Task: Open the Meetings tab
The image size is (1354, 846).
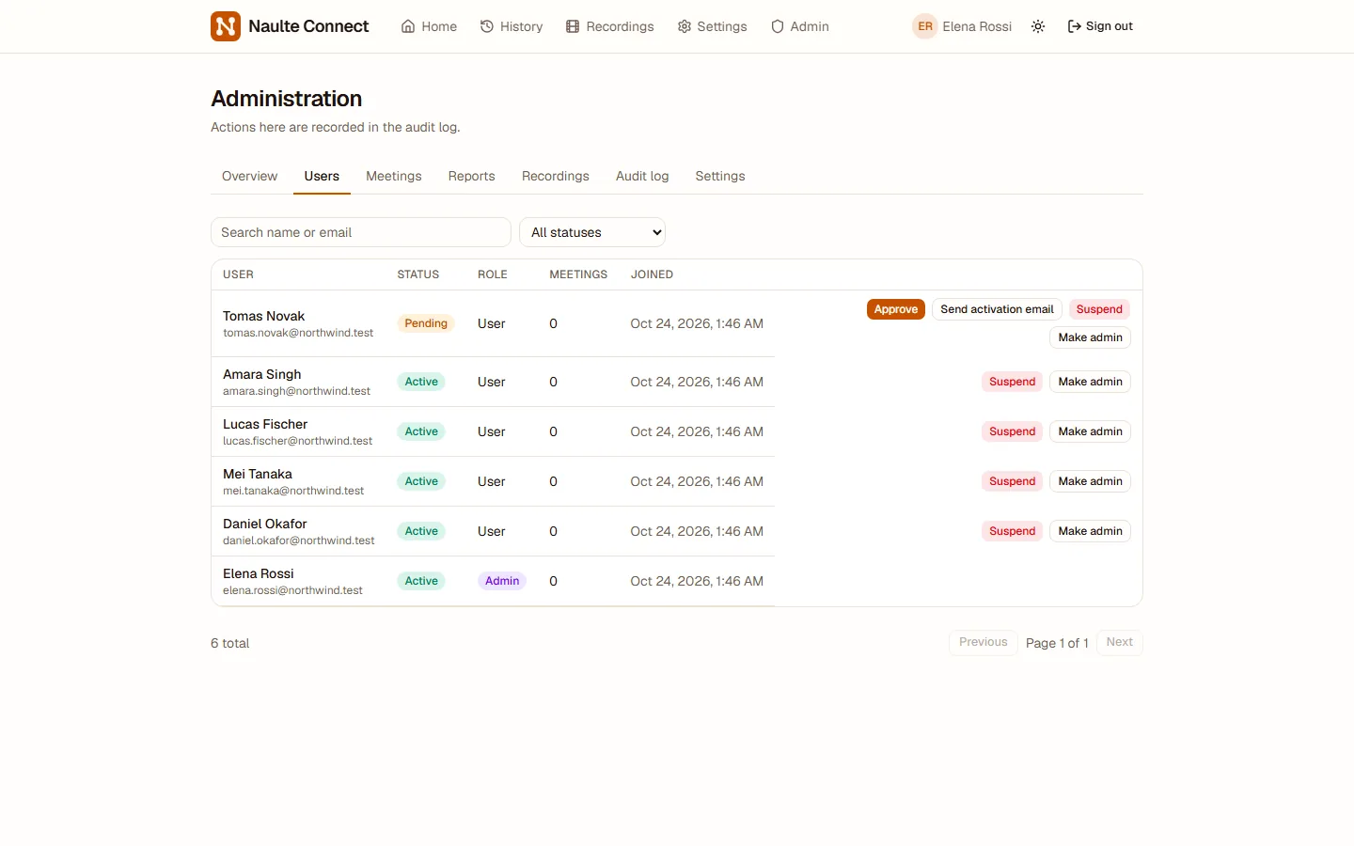Action: coord(394,176)
